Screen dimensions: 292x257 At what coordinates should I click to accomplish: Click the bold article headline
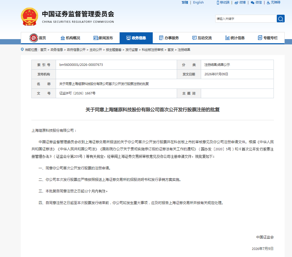coord(152,110)
